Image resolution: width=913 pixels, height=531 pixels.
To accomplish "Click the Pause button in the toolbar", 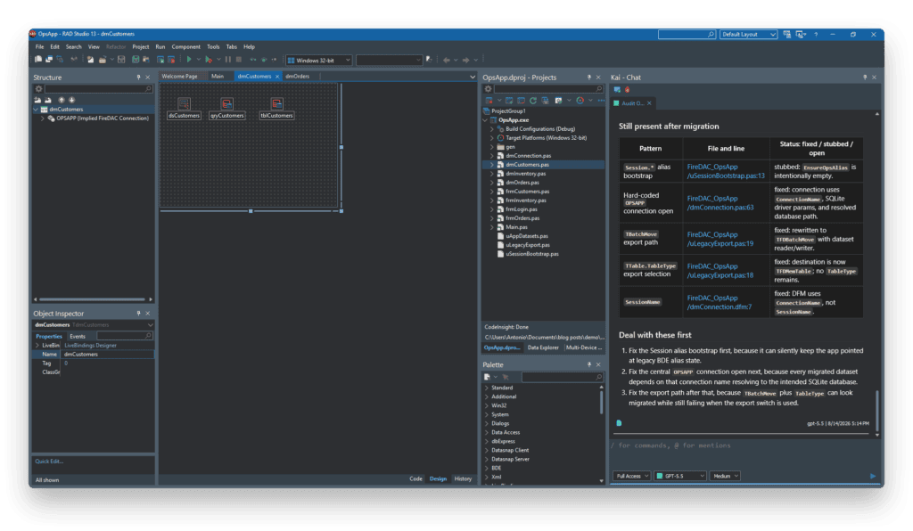I will [x=227, y=60].
